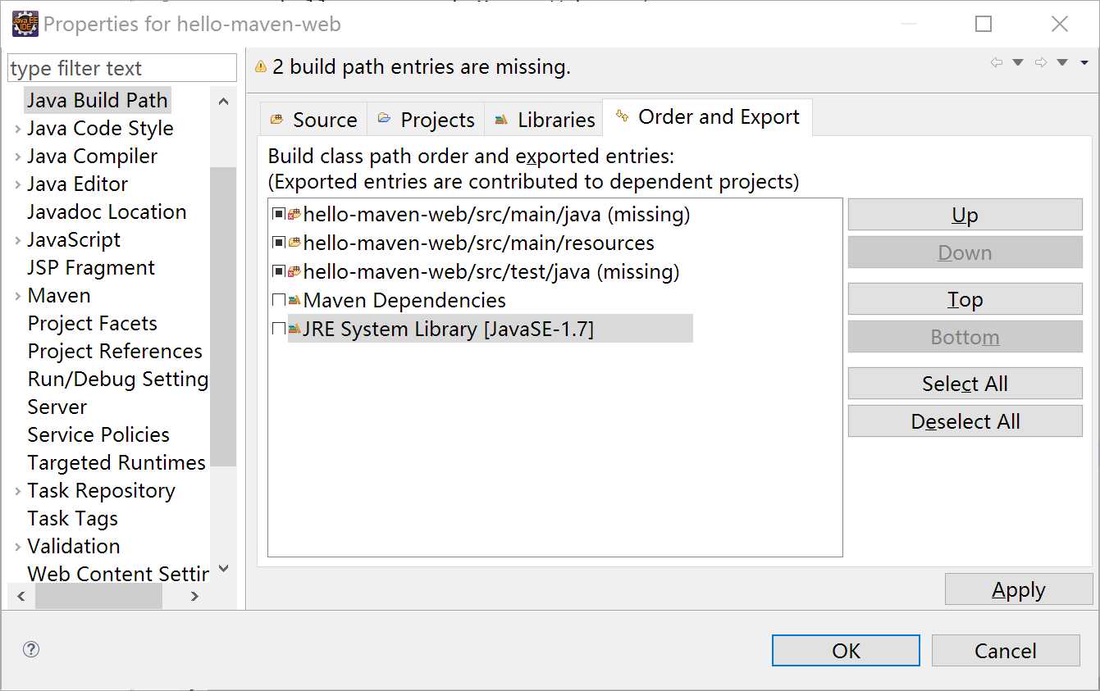Click the Cancel button
The height and width of the screenshot is (691, 1100).
[1006, 651]
